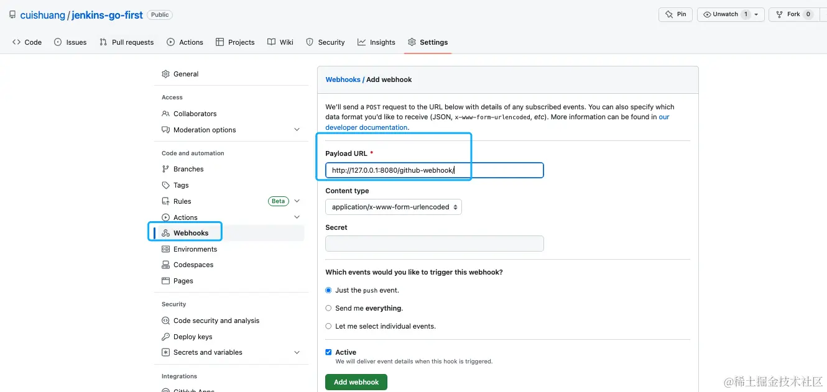The image size is (827, 392).
Task: Open the Projects tab
Action: (235, 42)
